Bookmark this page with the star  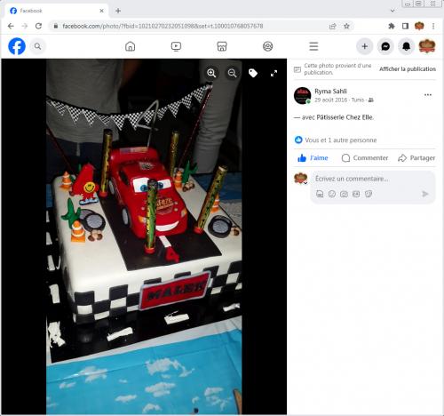346,26
